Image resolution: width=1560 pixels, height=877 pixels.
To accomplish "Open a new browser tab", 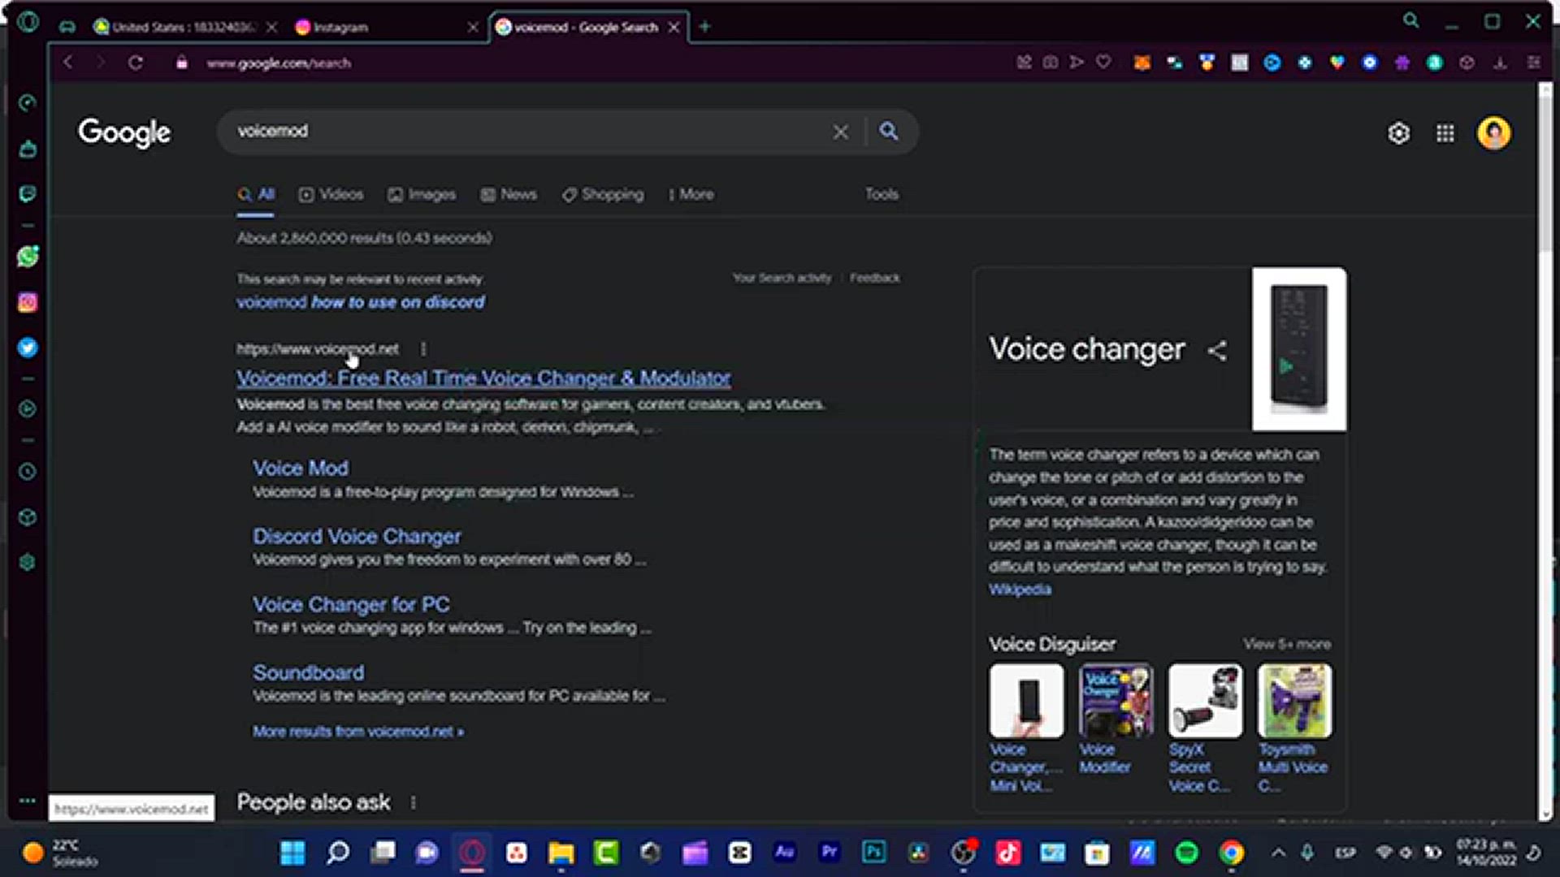I will pos(704,27).
